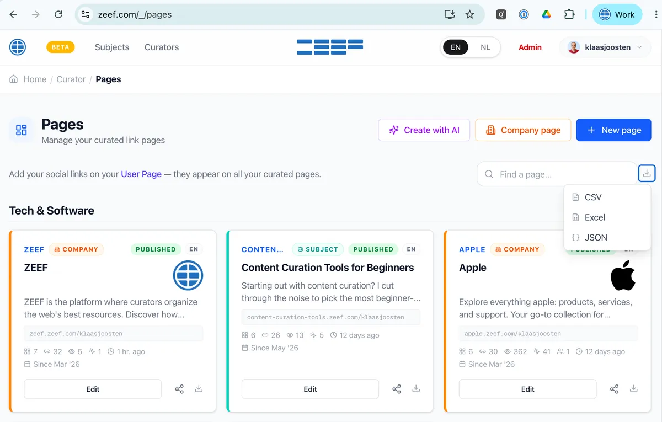Open the Curators menu item

click(x=162, y=47)
